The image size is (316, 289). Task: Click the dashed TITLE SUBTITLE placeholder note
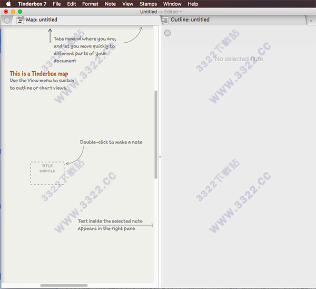[x=47, y=173]
